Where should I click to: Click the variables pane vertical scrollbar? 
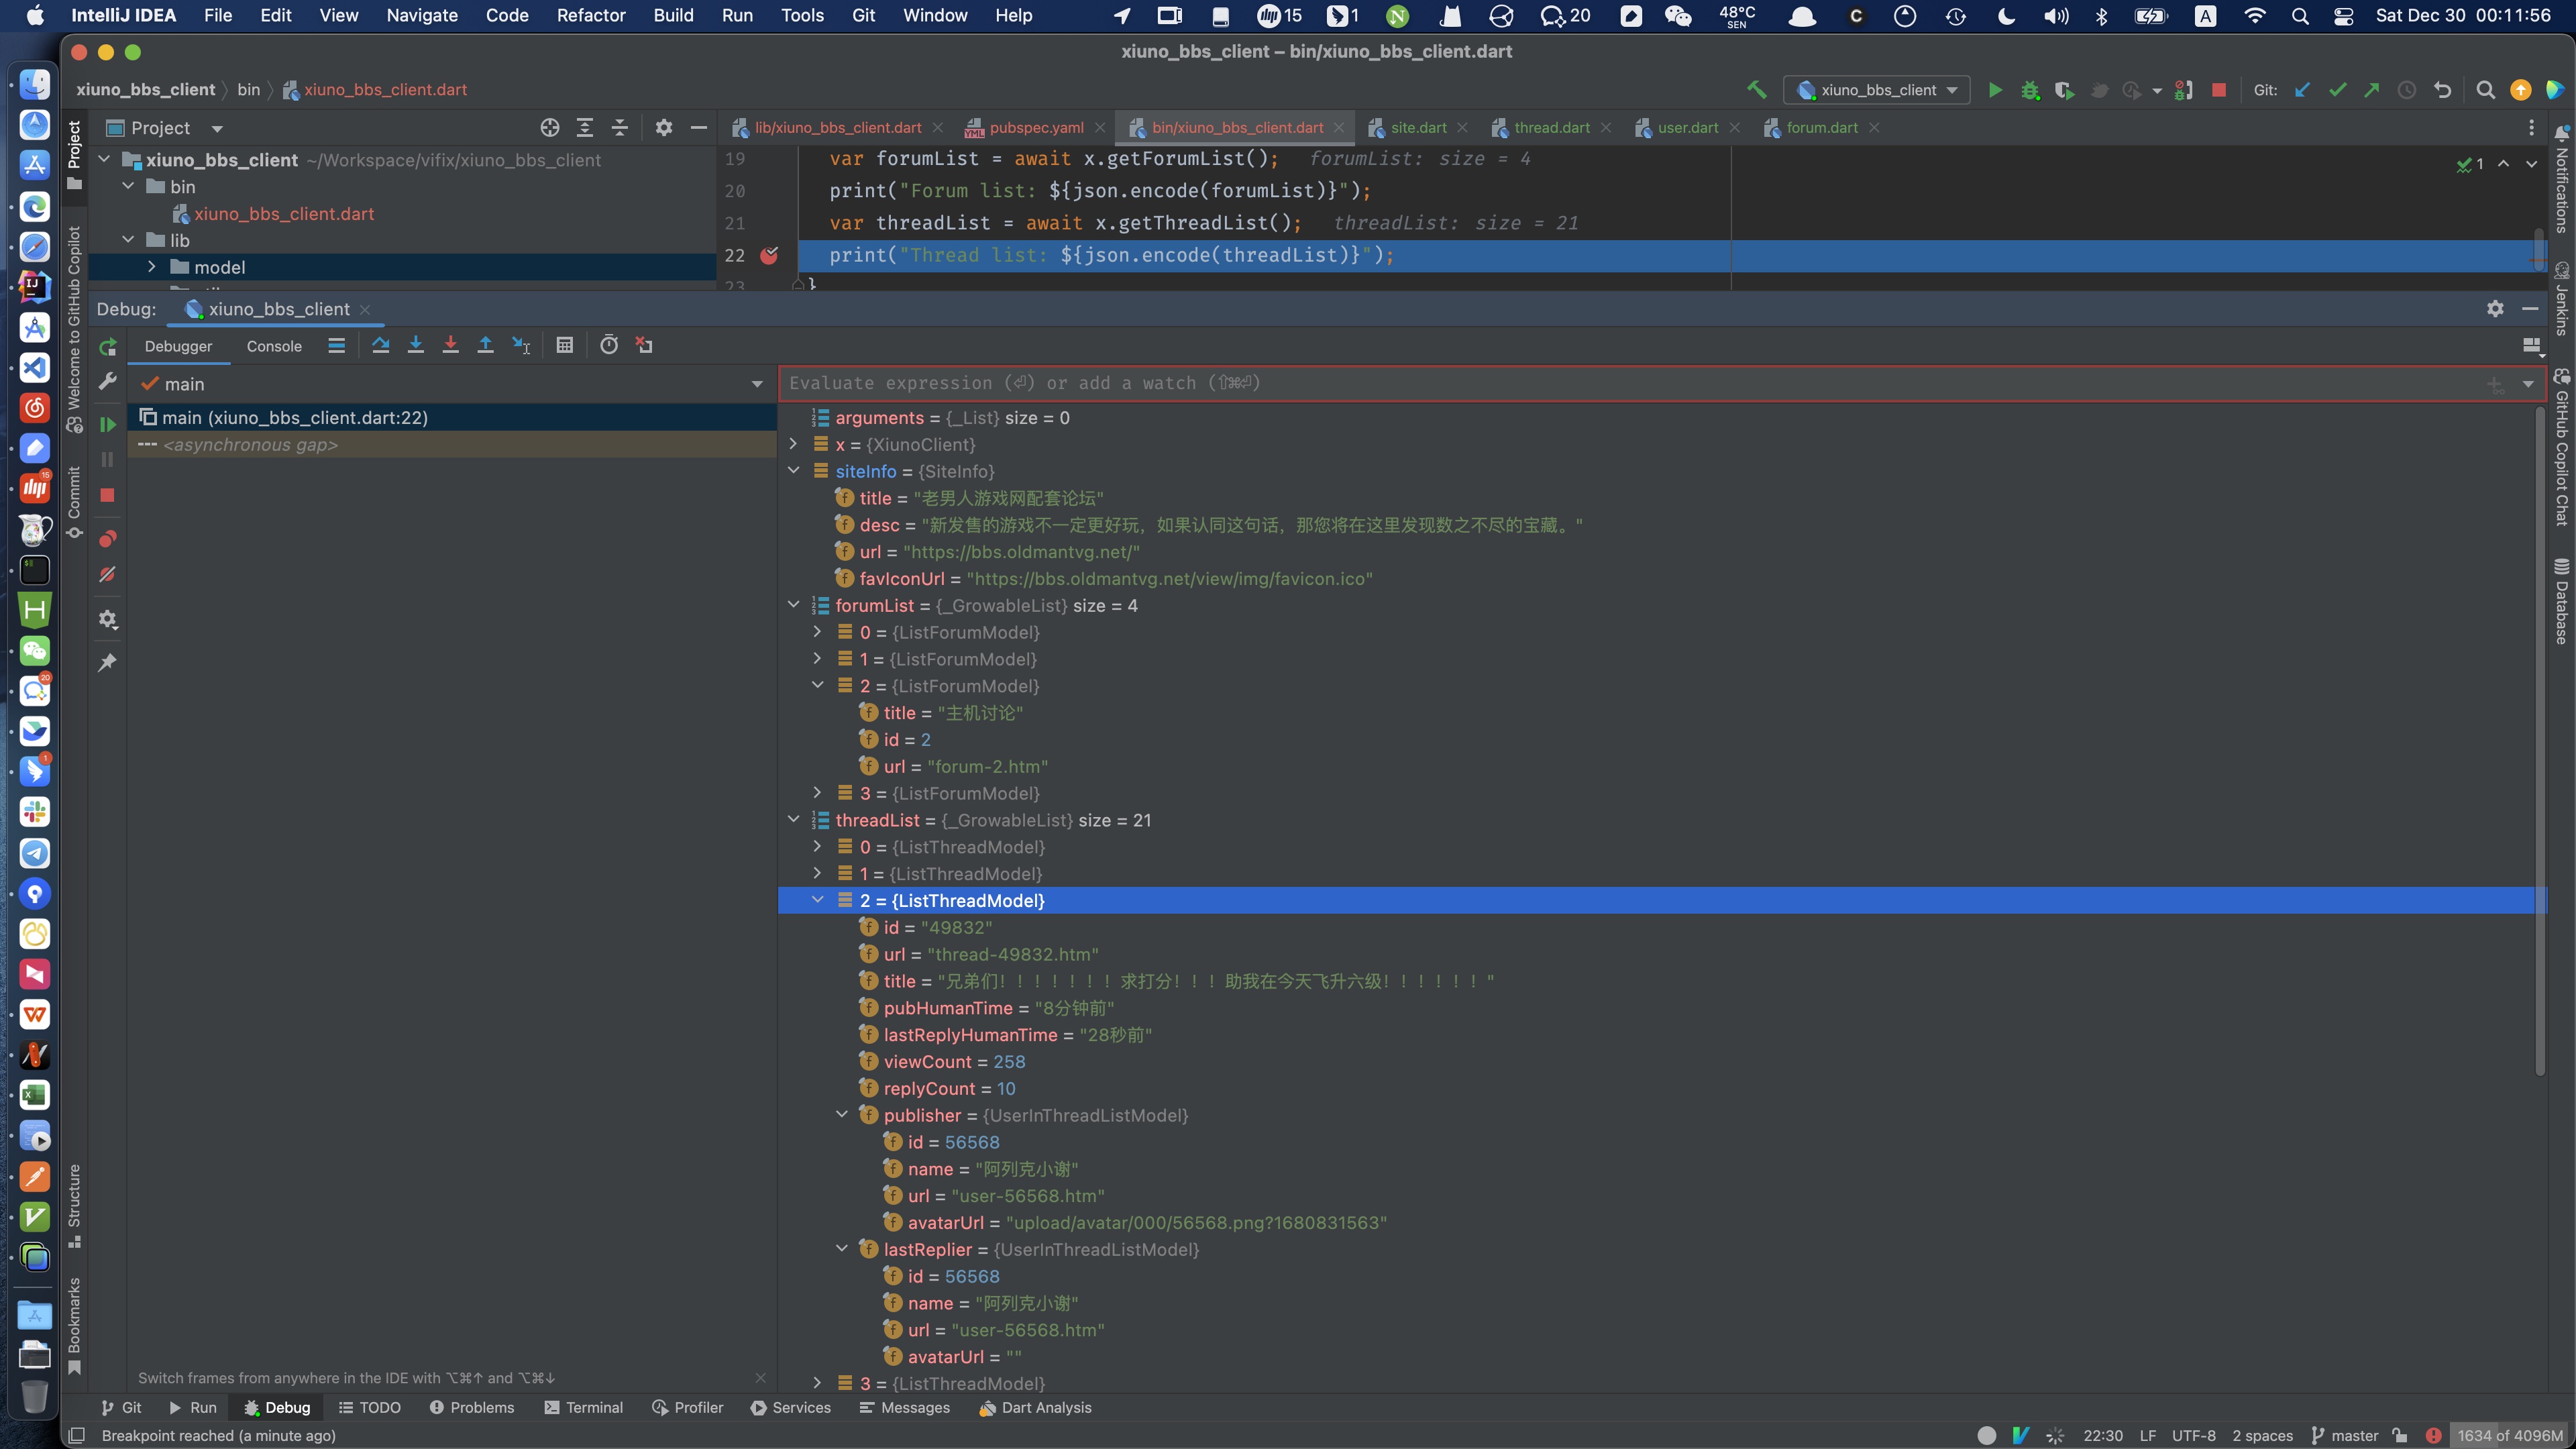coord(2540,740)
